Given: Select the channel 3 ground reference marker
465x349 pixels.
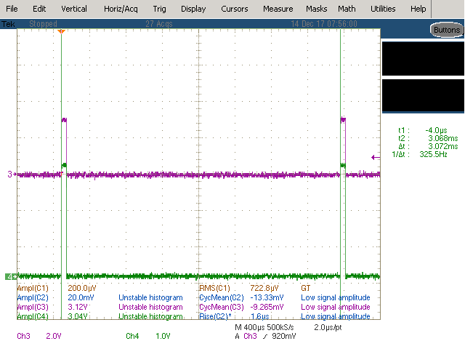Looking at the screenshot, I should click(12, 174).
